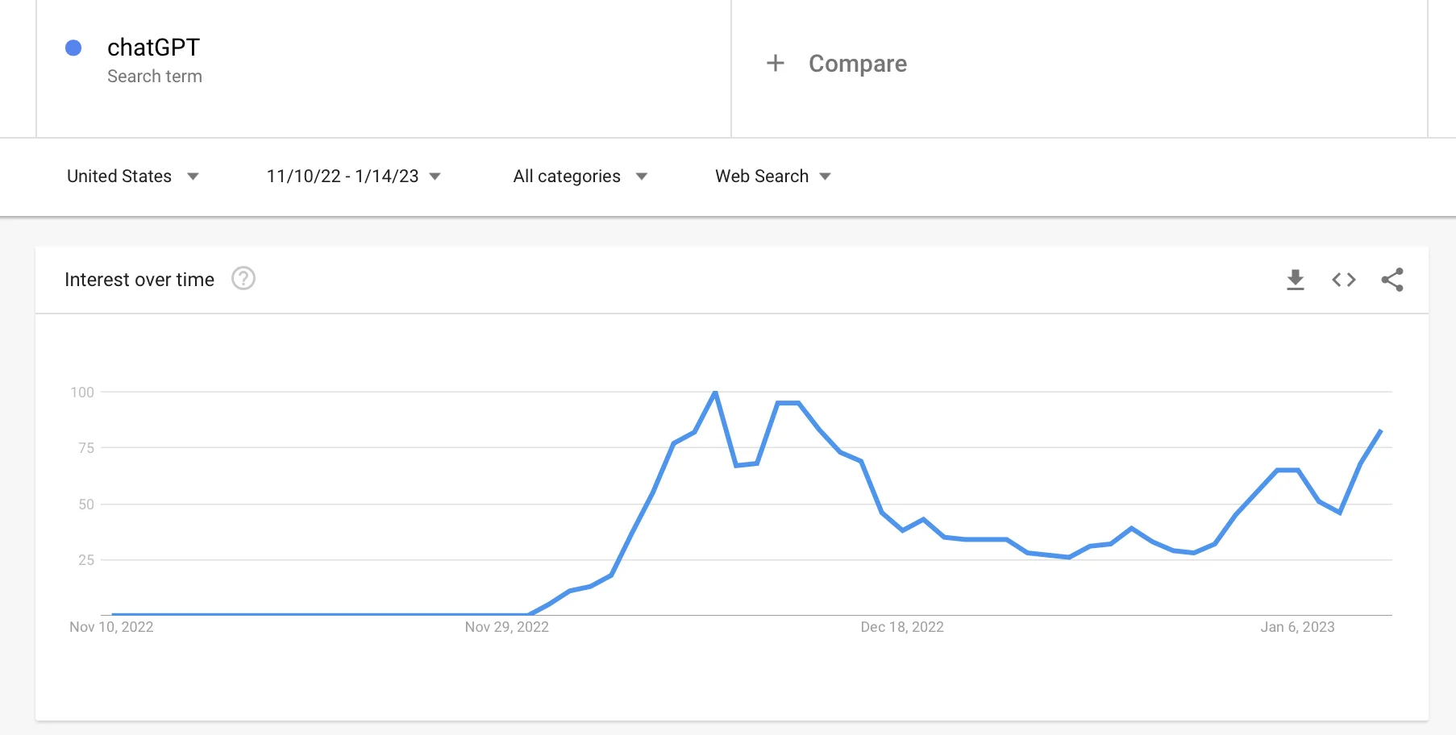Click the Nov 10, 2022 axis label
Viewport: 1456px width, 735px height.
click(111, 627)
